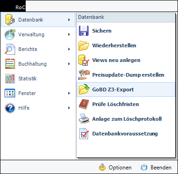Click the Preisupdate-Dump money hand icon
The height and width of the screenshot is (174, 178).
click(x=83, y=75)
